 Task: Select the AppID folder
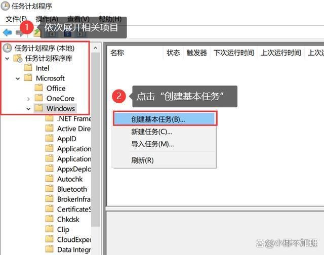[67, 139]
